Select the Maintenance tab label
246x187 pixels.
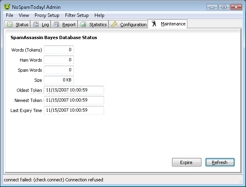tap(173, 24)
